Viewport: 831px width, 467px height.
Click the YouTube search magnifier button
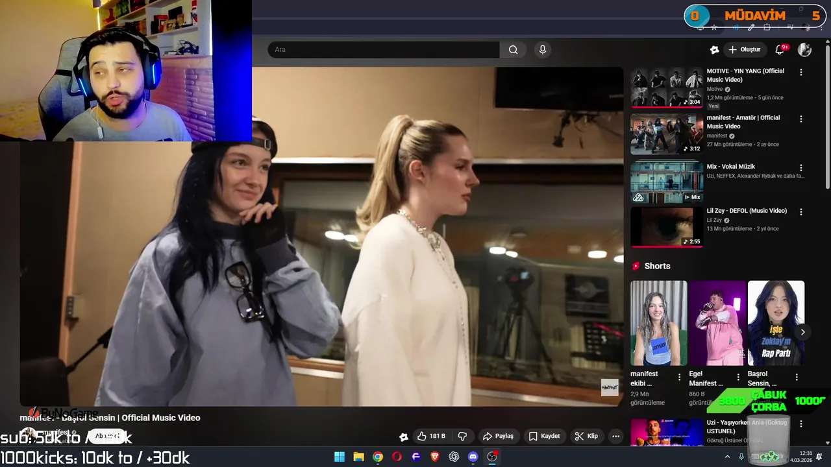[513, 50]
